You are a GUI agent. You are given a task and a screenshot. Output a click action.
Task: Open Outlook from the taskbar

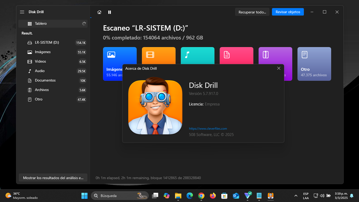(x=236, y=196)
